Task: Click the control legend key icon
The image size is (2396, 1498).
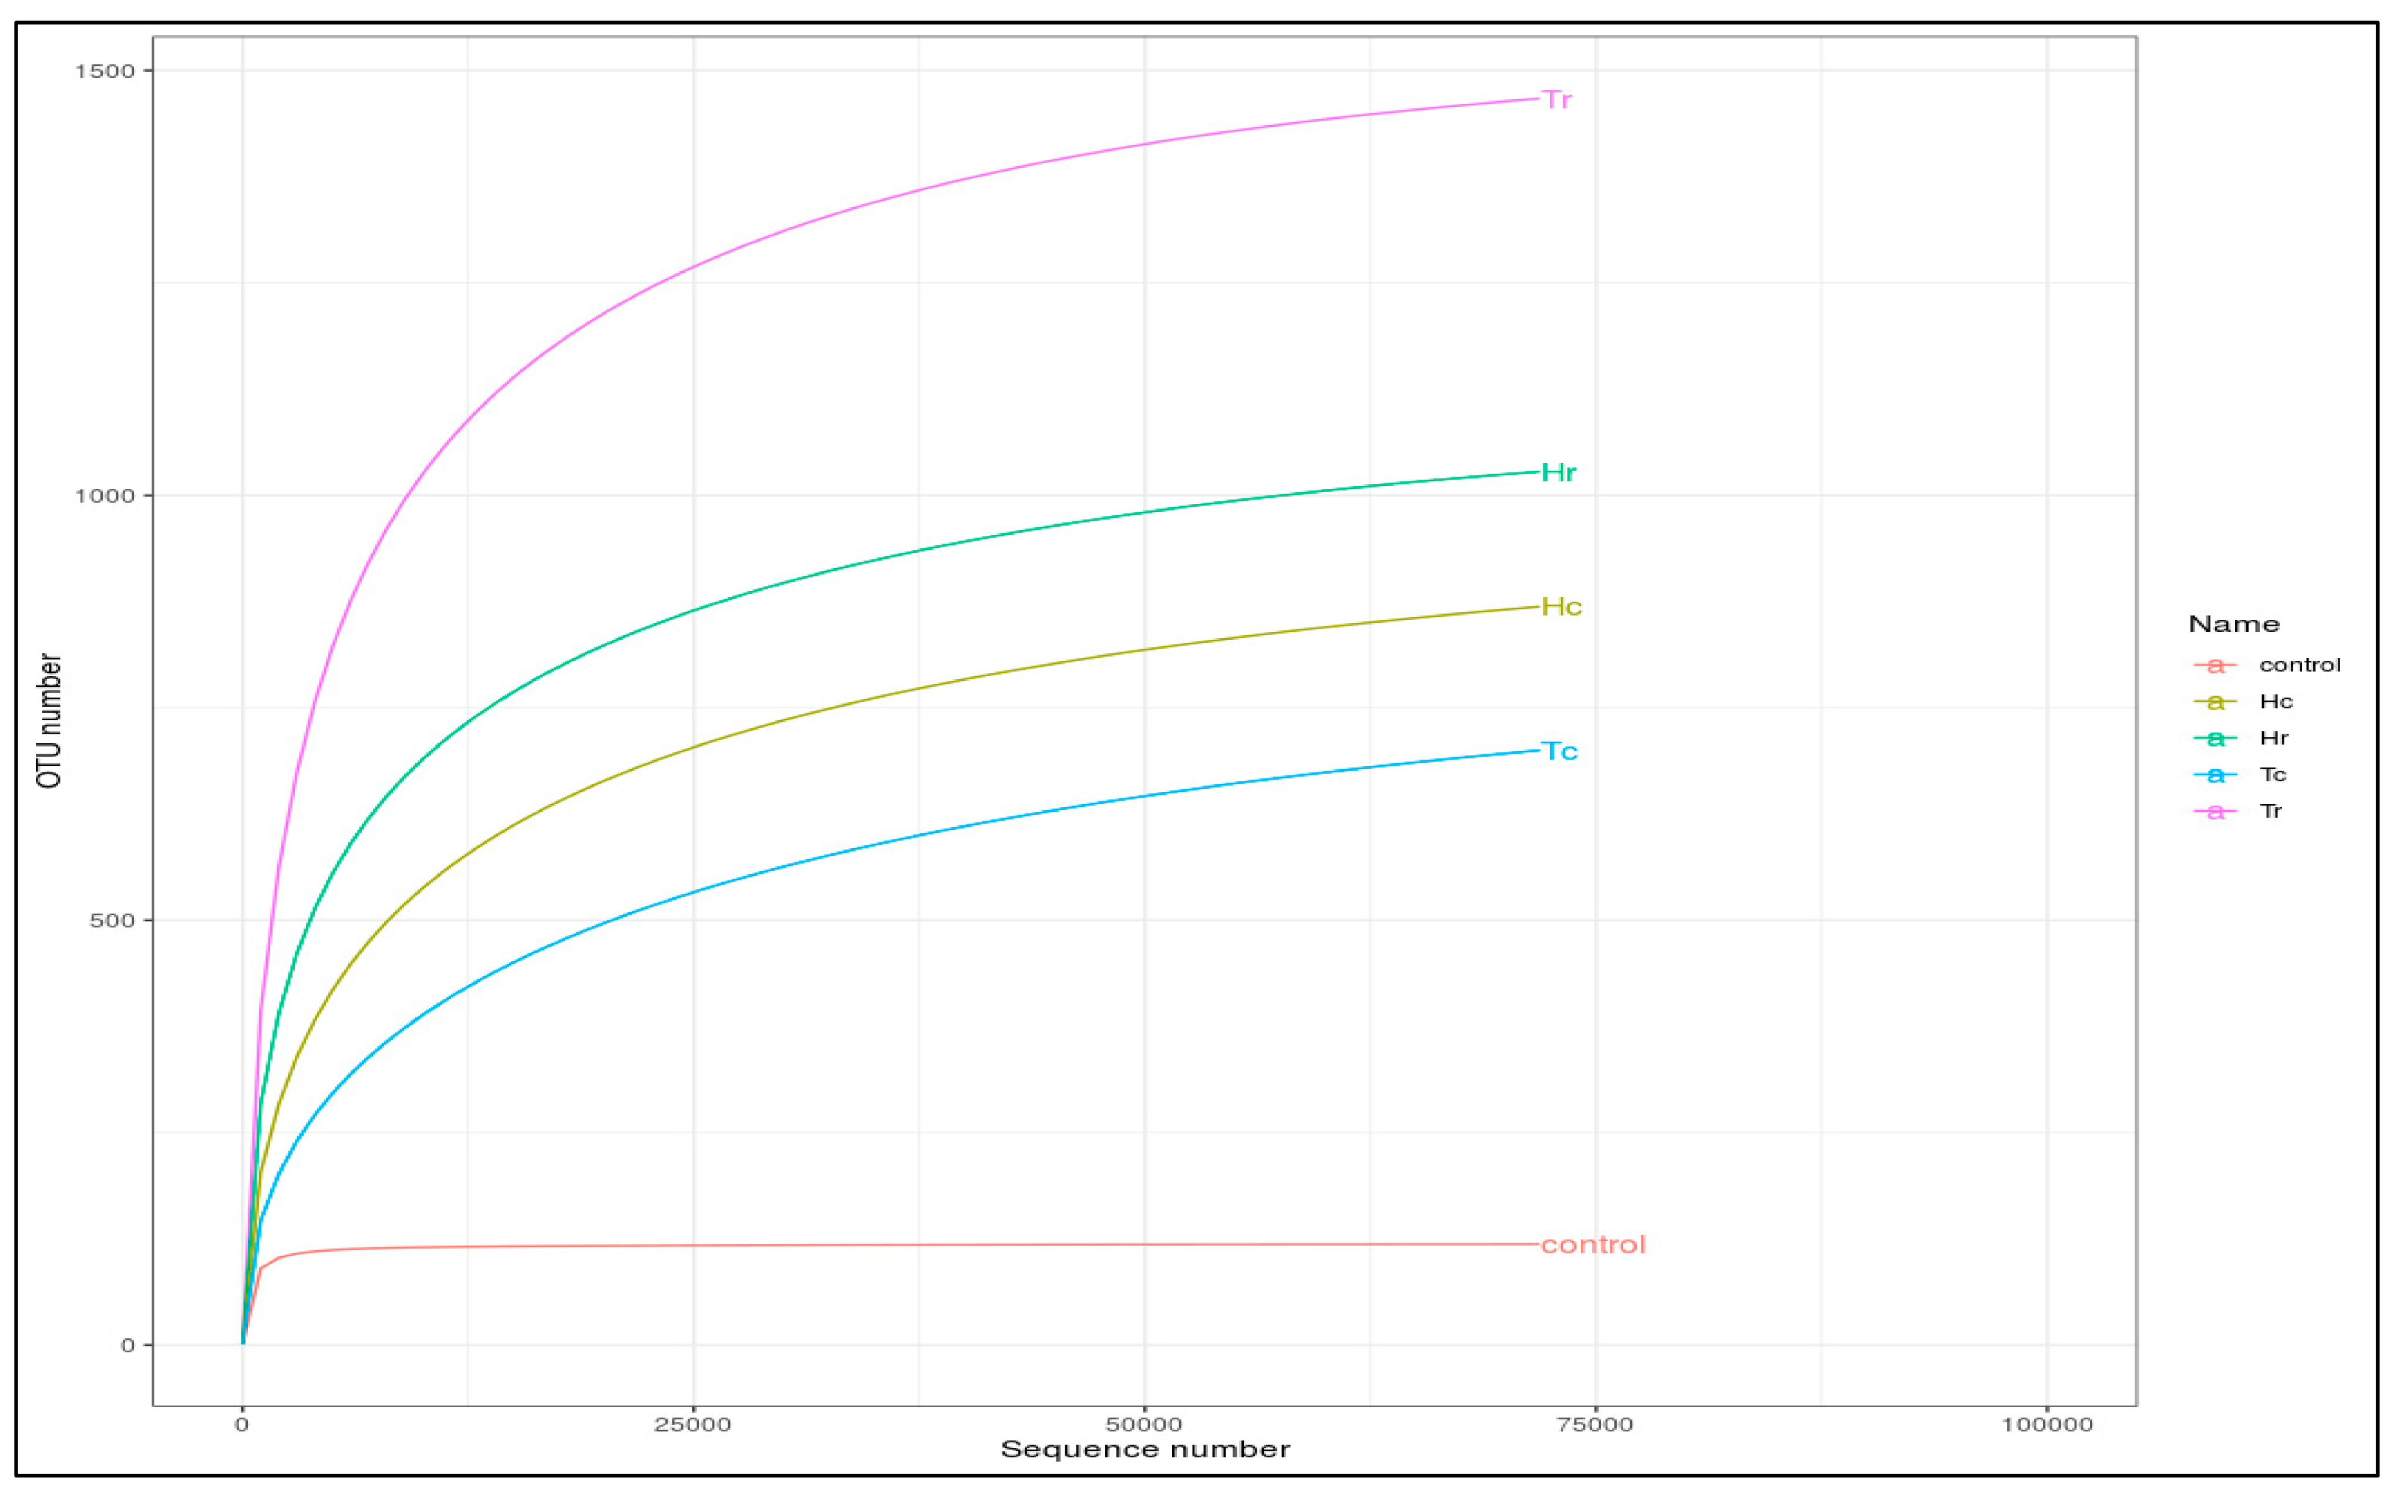Action: tap(2215, 666)
